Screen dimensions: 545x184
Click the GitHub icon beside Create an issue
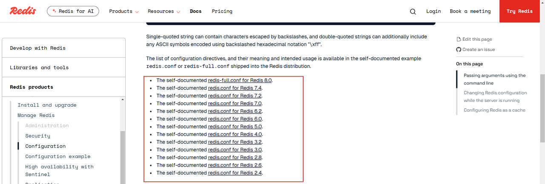click(459, 50)
